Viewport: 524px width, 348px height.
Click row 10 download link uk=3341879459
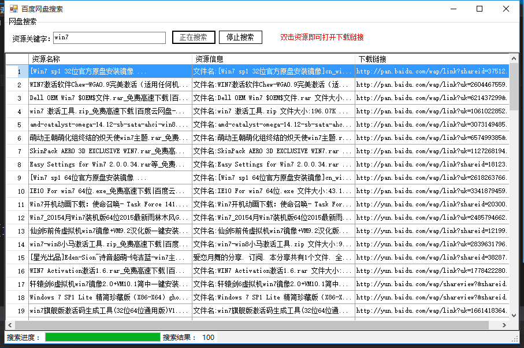tap(432, 191)
